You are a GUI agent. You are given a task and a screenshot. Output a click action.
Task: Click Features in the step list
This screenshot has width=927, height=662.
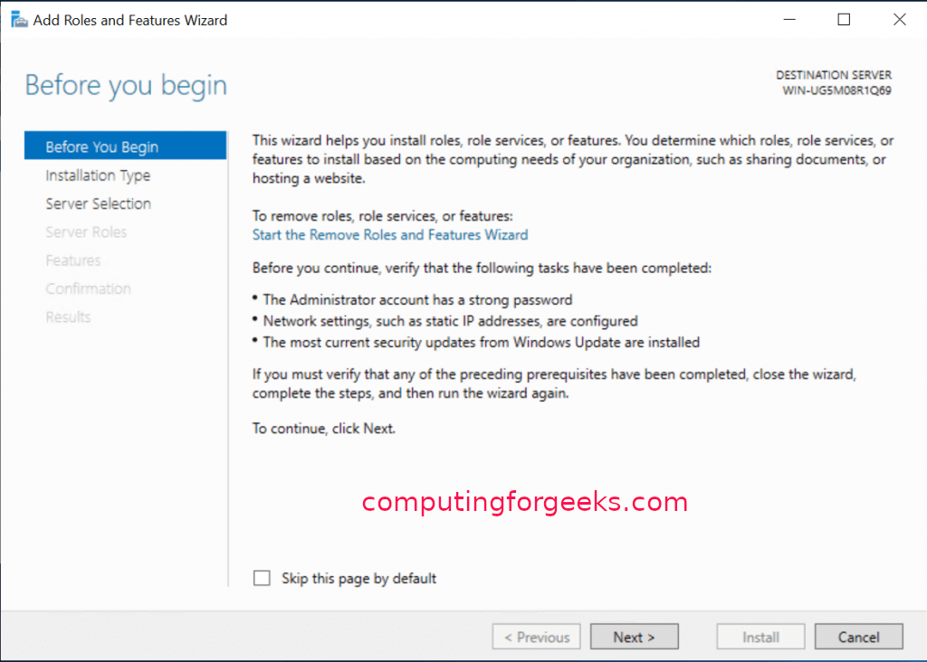73,260
